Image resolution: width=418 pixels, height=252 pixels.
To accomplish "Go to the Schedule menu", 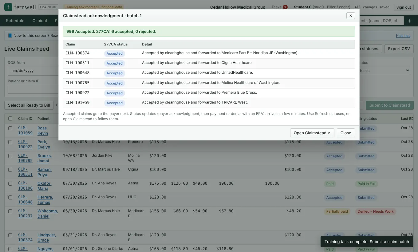I will tap(15, 21).
